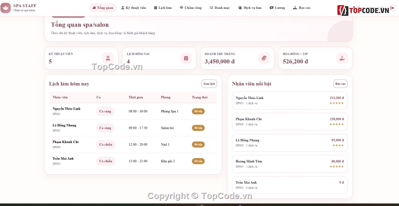Viewport: 399px width, 206px height.
Task: Select Nguyễn Thảo Linh in the schedule table
Action: tap(66, 109)
